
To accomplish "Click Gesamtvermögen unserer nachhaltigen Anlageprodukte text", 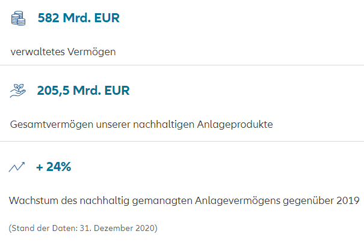I will pos(141,125).
